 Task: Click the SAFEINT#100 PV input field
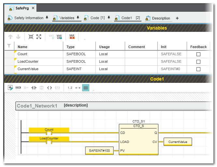click(x=99, y=151)
